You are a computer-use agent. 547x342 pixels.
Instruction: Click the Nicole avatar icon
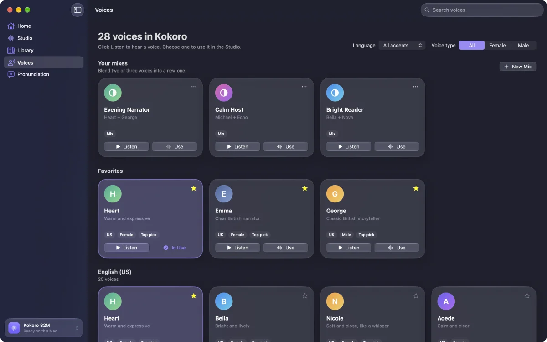335,301
